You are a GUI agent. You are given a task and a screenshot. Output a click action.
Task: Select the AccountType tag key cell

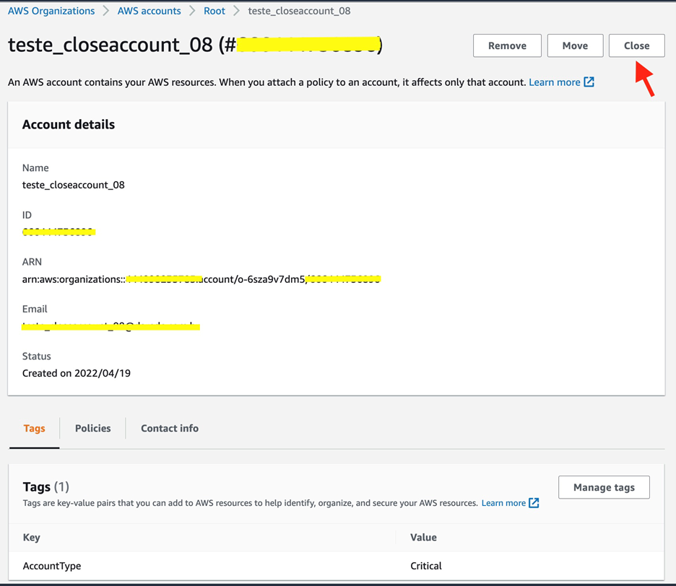pyautogui.click(x=52, y=566)
